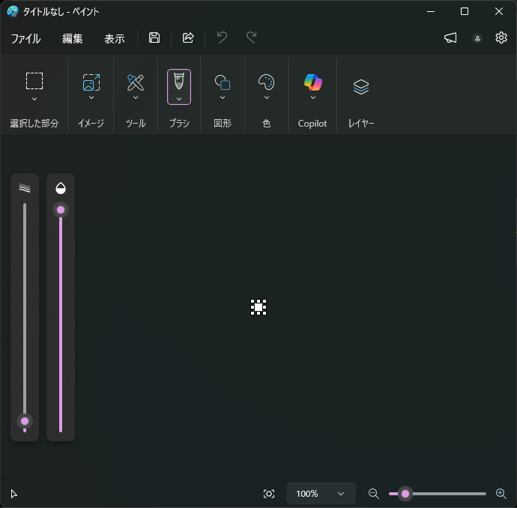The image size is (517, 508).
Task: Click the account profile icon
Action: point(477,38)
